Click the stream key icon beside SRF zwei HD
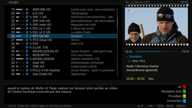 tap(30, 24)
